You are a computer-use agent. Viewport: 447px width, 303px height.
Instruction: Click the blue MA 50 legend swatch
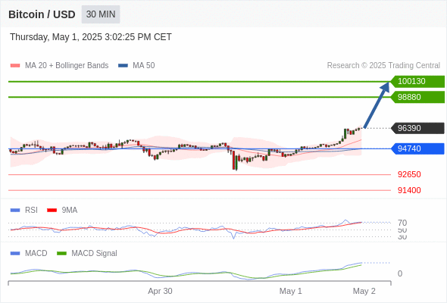(123, 66)
